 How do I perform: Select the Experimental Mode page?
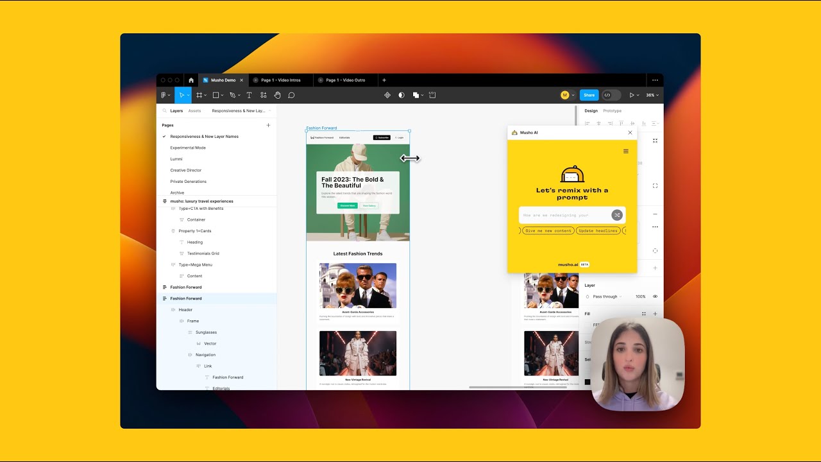tap(188, 148)
